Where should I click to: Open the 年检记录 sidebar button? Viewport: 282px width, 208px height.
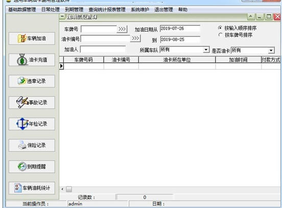pyautogui.click(x=32, y=124)
